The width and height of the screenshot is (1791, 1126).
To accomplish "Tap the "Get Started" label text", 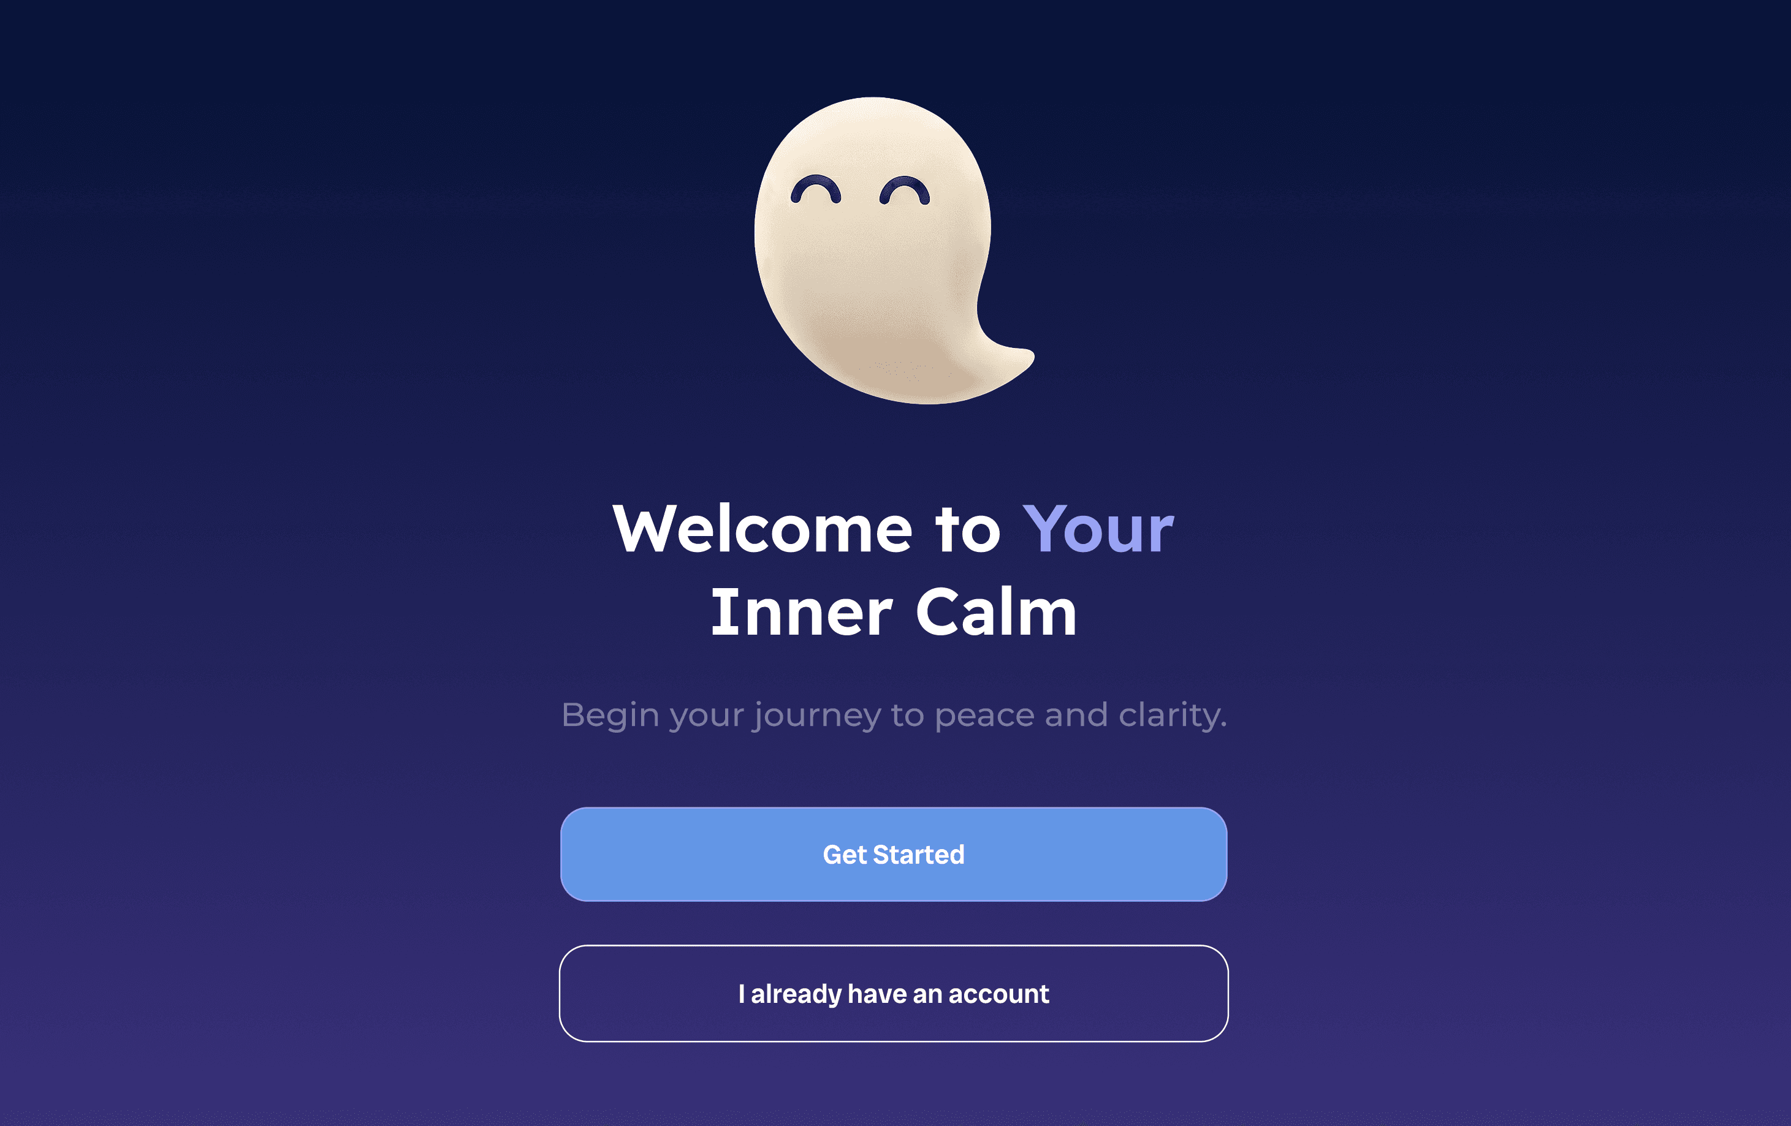I will [x=893, y=855].
